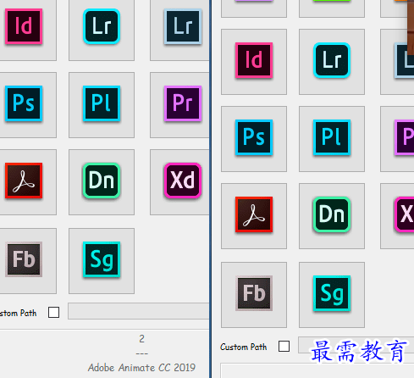Click Photoshop (Ps) icon in right window
The height and width of the screenshot is (378, 414).
tap(254, 137)
